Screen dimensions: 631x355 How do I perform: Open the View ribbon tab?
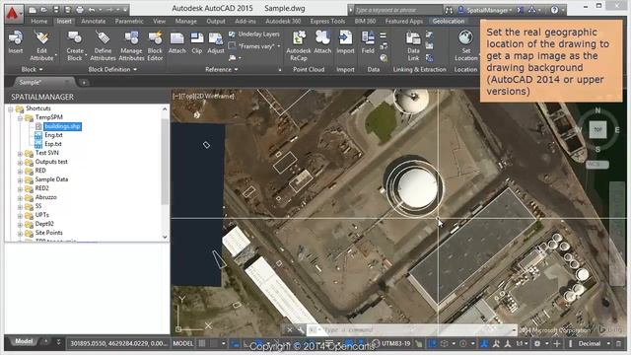[159, 21]
